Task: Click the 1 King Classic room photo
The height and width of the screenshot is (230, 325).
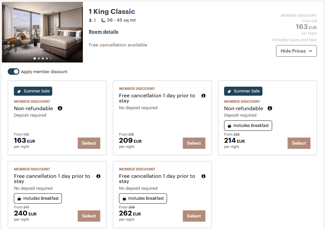Action: [x=42, y=29]
